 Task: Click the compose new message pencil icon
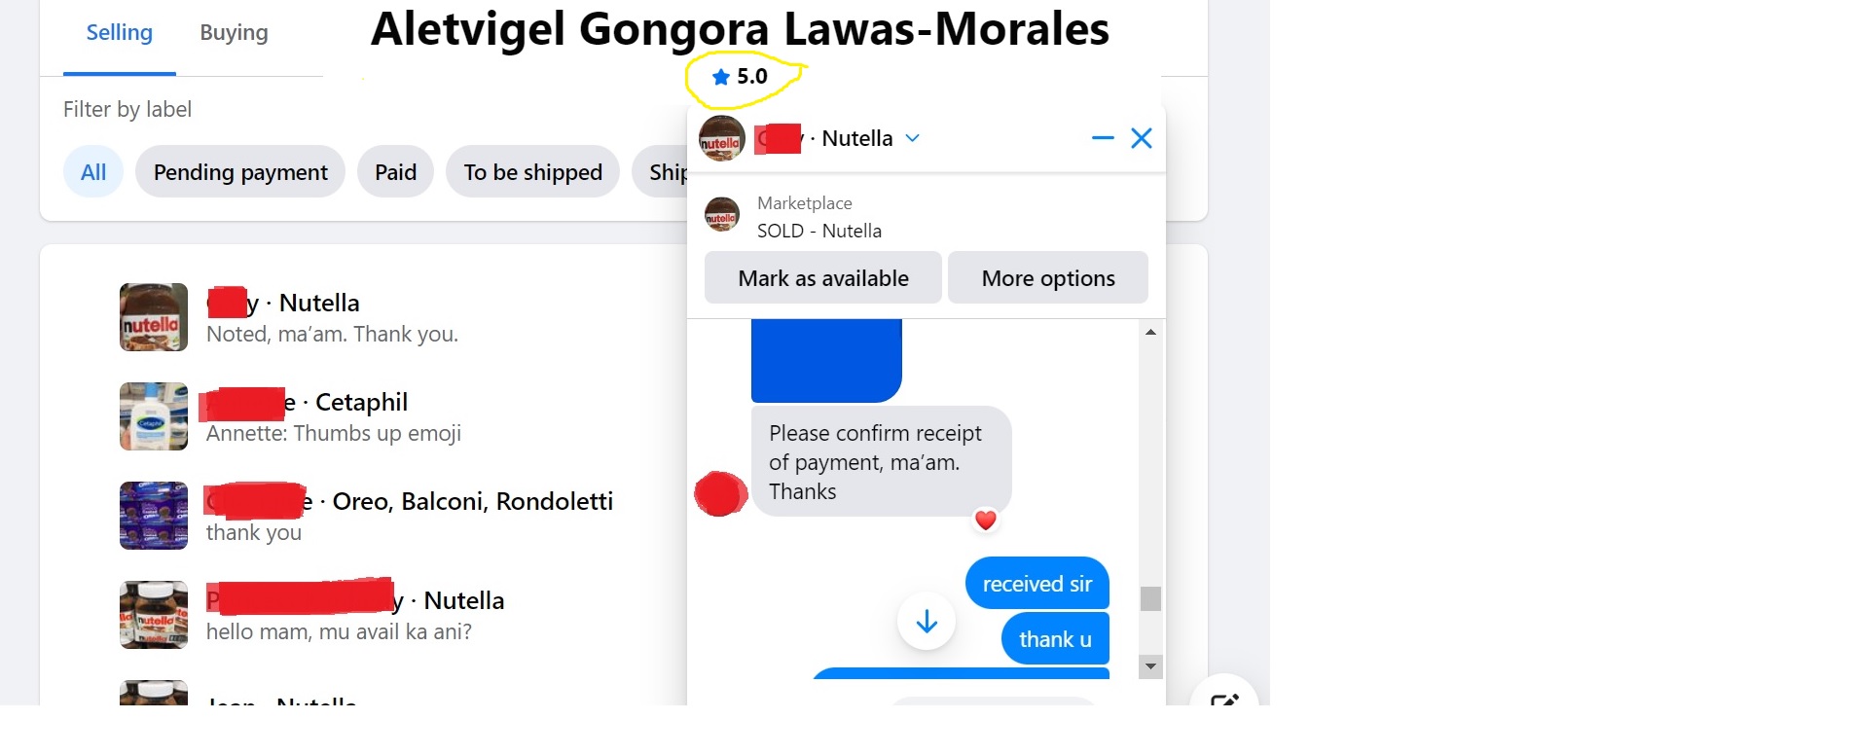[x=1224, y=699]
